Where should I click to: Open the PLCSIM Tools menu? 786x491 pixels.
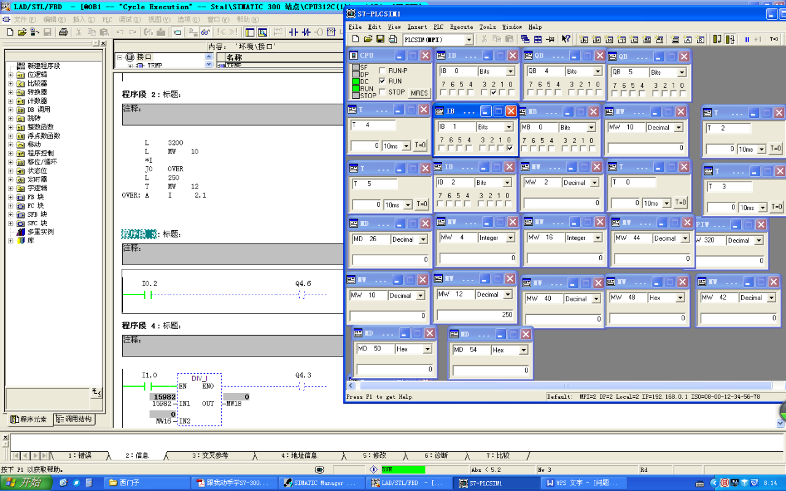pos(488,27)
